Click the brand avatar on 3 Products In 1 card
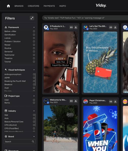The image size is (128, 151). click(46, 27)
